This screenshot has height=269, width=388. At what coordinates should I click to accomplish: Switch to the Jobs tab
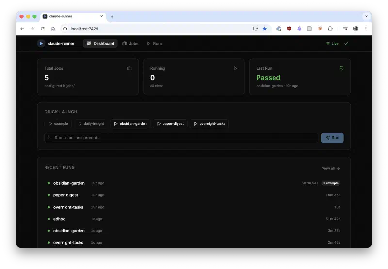[x=130, y=44]
